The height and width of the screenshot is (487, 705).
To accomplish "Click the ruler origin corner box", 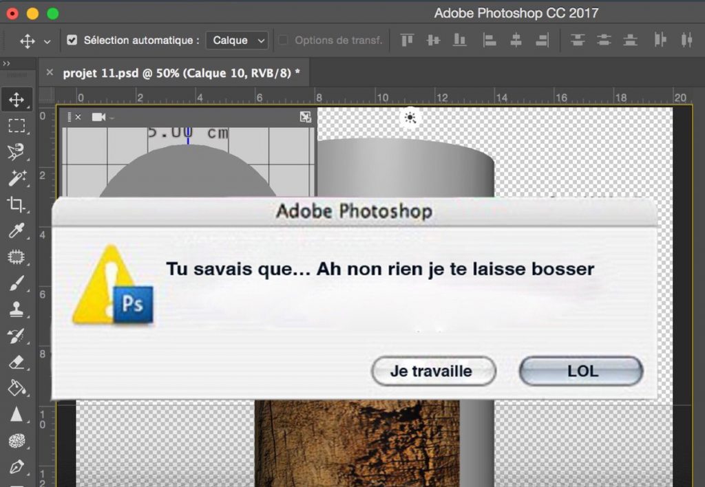I will (46, 96).
